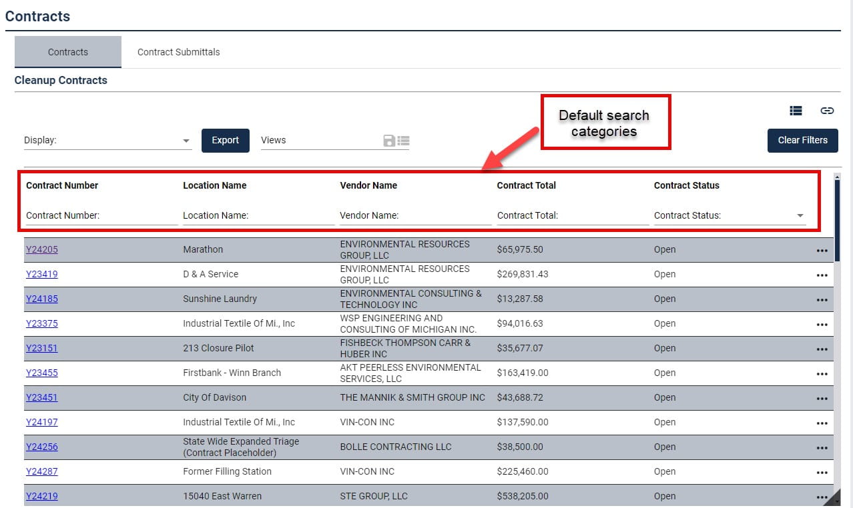Viewport: 853px width, 508px height.
Task: Open row actions menu for Y24287
Action: pyautogui.click(x=822, y=473)
